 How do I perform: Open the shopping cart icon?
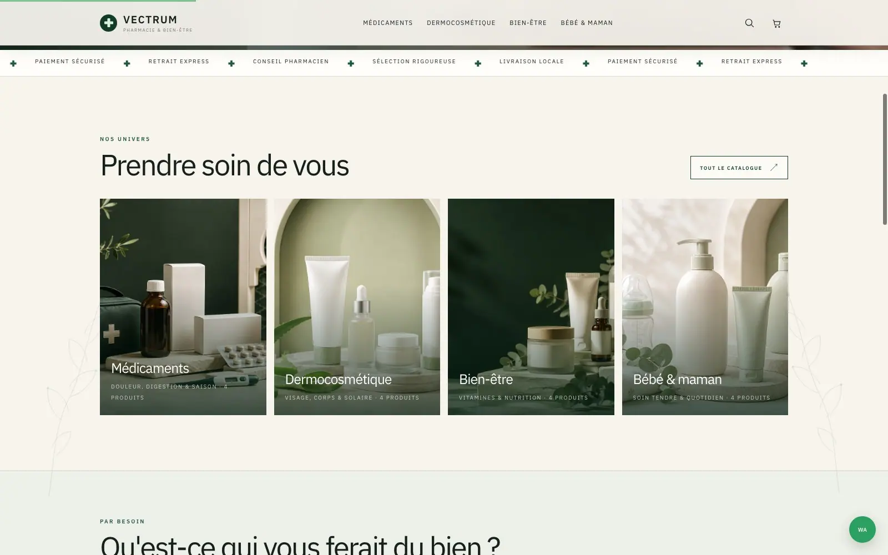coord(776,23)
